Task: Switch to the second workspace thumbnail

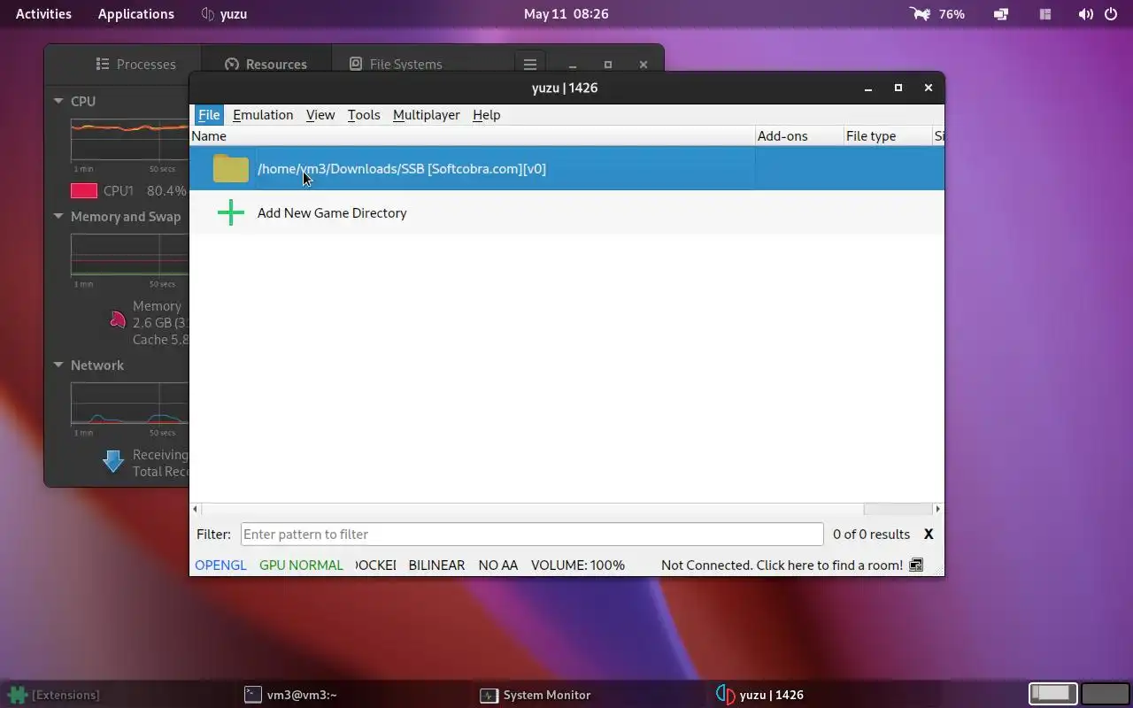Action: (1105, 694)
